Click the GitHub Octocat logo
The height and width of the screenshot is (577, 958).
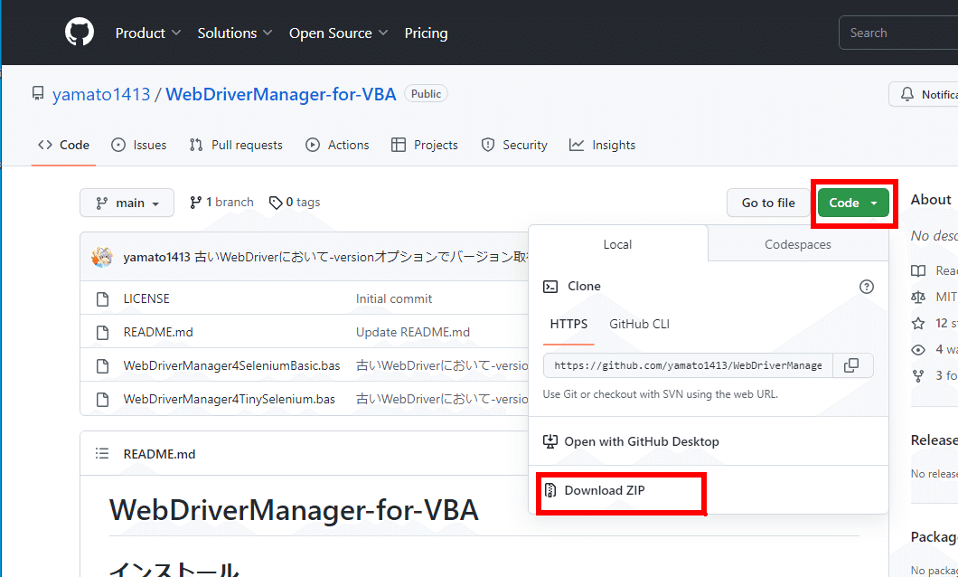80,32
